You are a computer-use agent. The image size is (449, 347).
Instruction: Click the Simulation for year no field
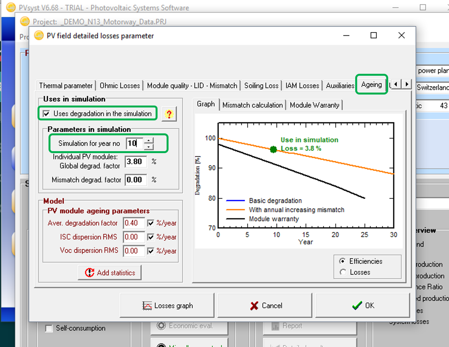[x=135, y=143]
